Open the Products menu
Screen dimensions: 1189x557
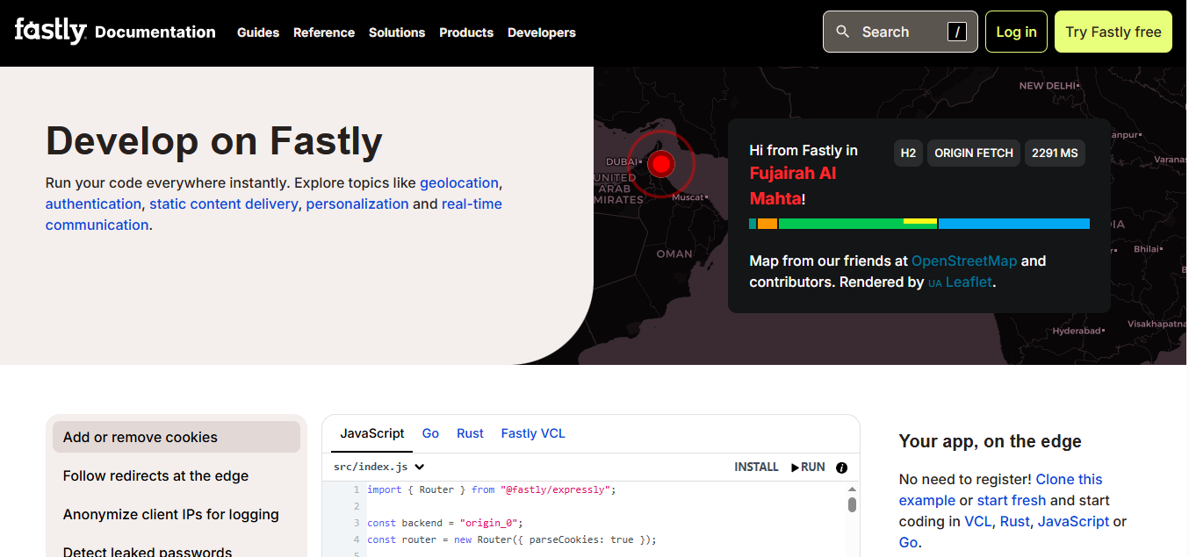tap(466, 32)
